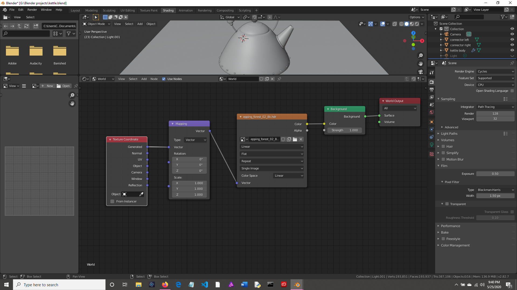Unlink the image in the epping_forest node
This screenshot has height=290, width=517.
pos(301,139)
